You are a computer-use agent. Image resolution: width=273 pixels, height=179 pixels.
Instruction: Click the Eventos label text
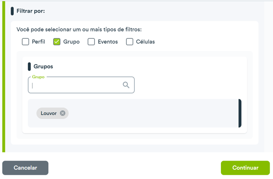(108, 42)
